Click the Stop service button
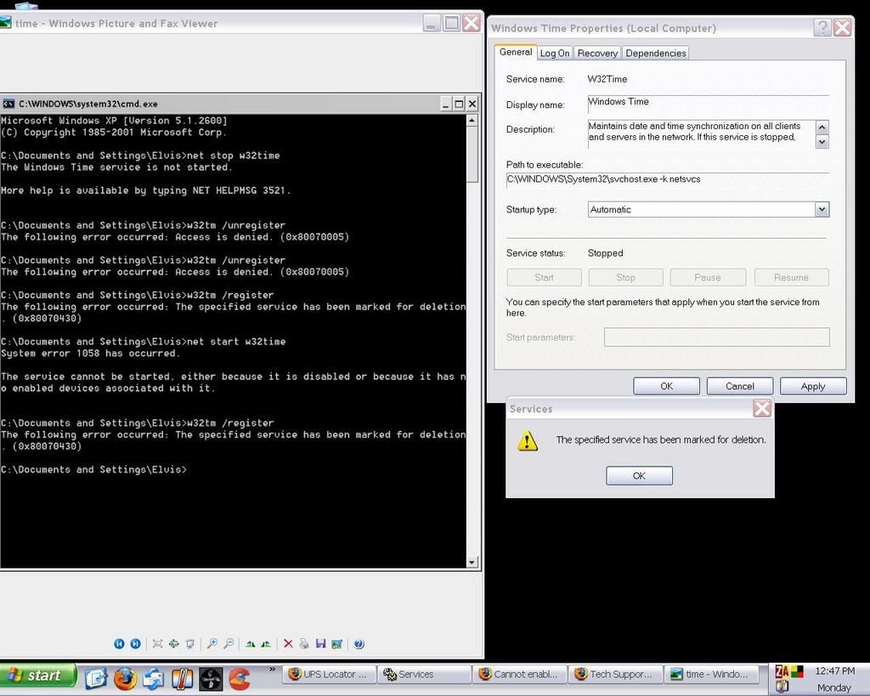The image size is (870, 696). click(x=626, y=278)
